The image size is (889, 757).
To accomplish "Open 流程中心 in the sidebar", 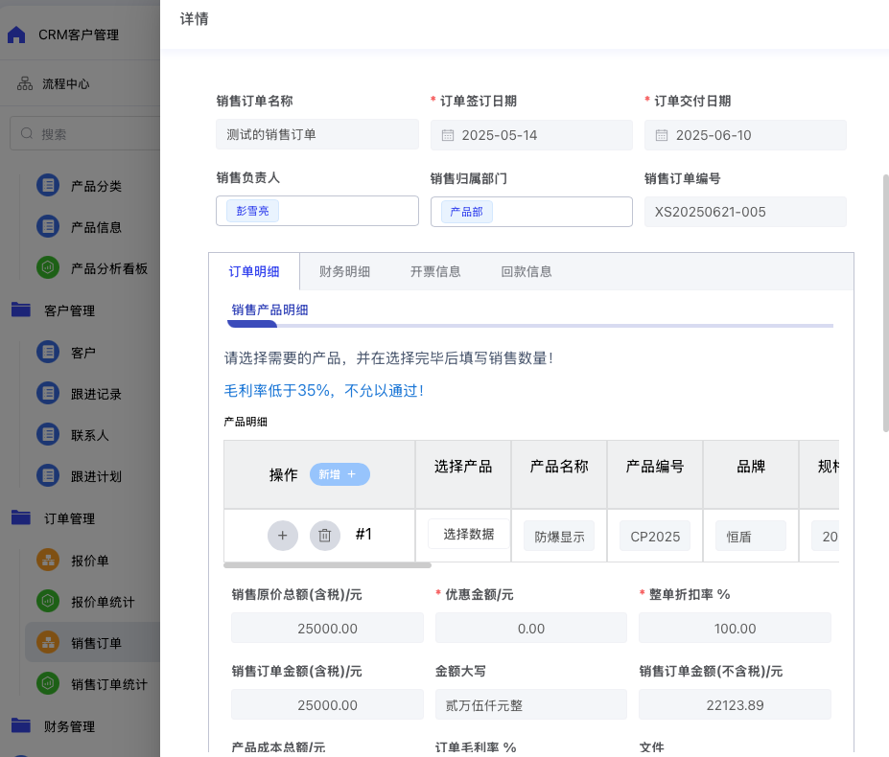I will point(66,84).
